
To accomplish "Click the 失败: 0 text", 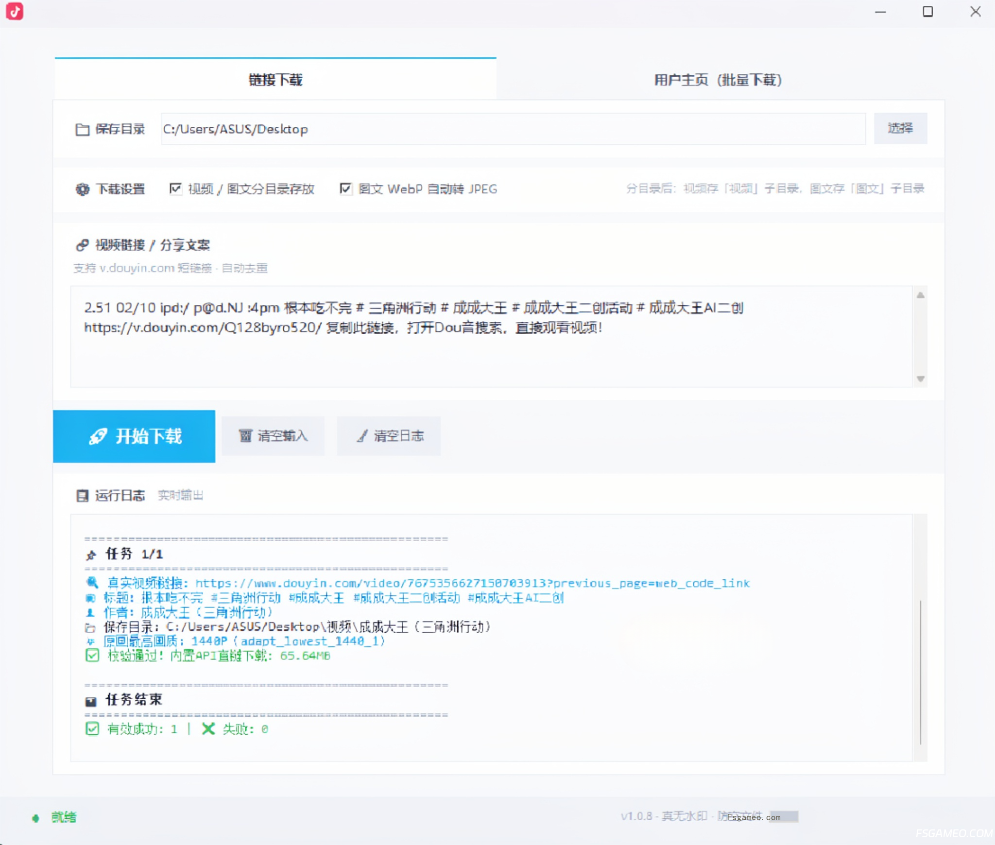I will coord(245,729).
